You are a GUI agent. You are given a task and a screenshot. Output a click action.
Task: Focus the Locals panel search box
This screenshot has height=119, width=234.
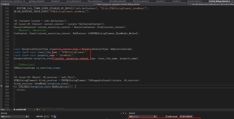click(13, 116)
